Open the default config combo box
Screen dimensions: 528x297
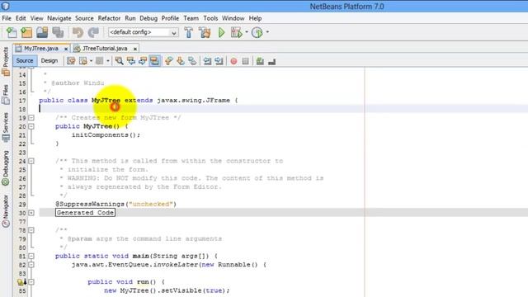pyautogui.click(x=143, y=32)
